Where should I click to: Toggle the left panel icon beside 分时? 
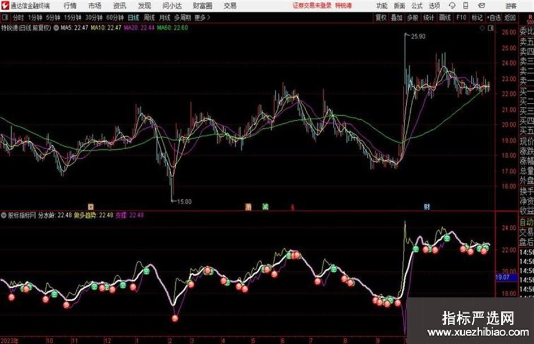tap(5, 18)
